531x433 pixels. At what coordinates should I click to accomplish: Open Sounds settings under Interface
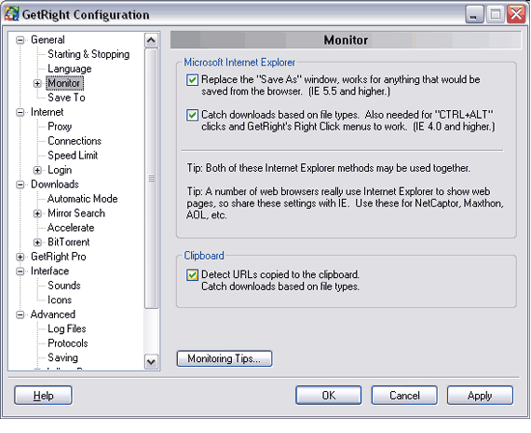64,286
